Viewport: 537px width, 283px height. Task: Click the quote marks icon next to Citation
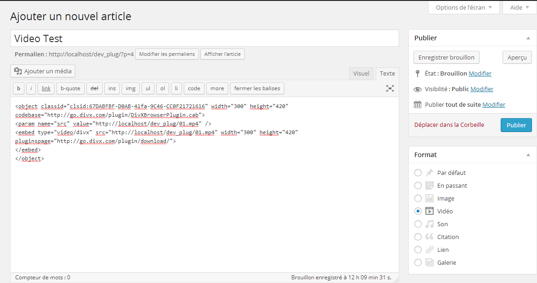point(430,237)
